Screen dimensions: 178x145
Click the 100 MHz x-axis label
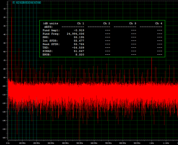click(x=22, y=143)
